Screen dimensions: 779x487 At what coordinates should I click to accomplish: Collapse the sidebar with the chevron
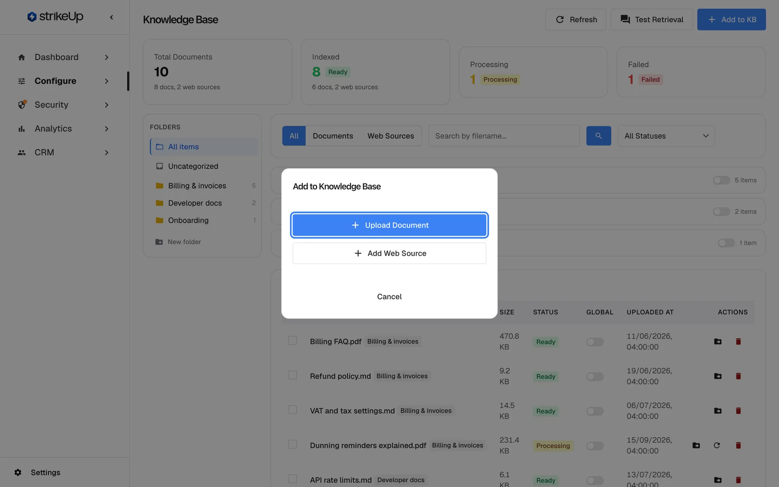point(112,17)
